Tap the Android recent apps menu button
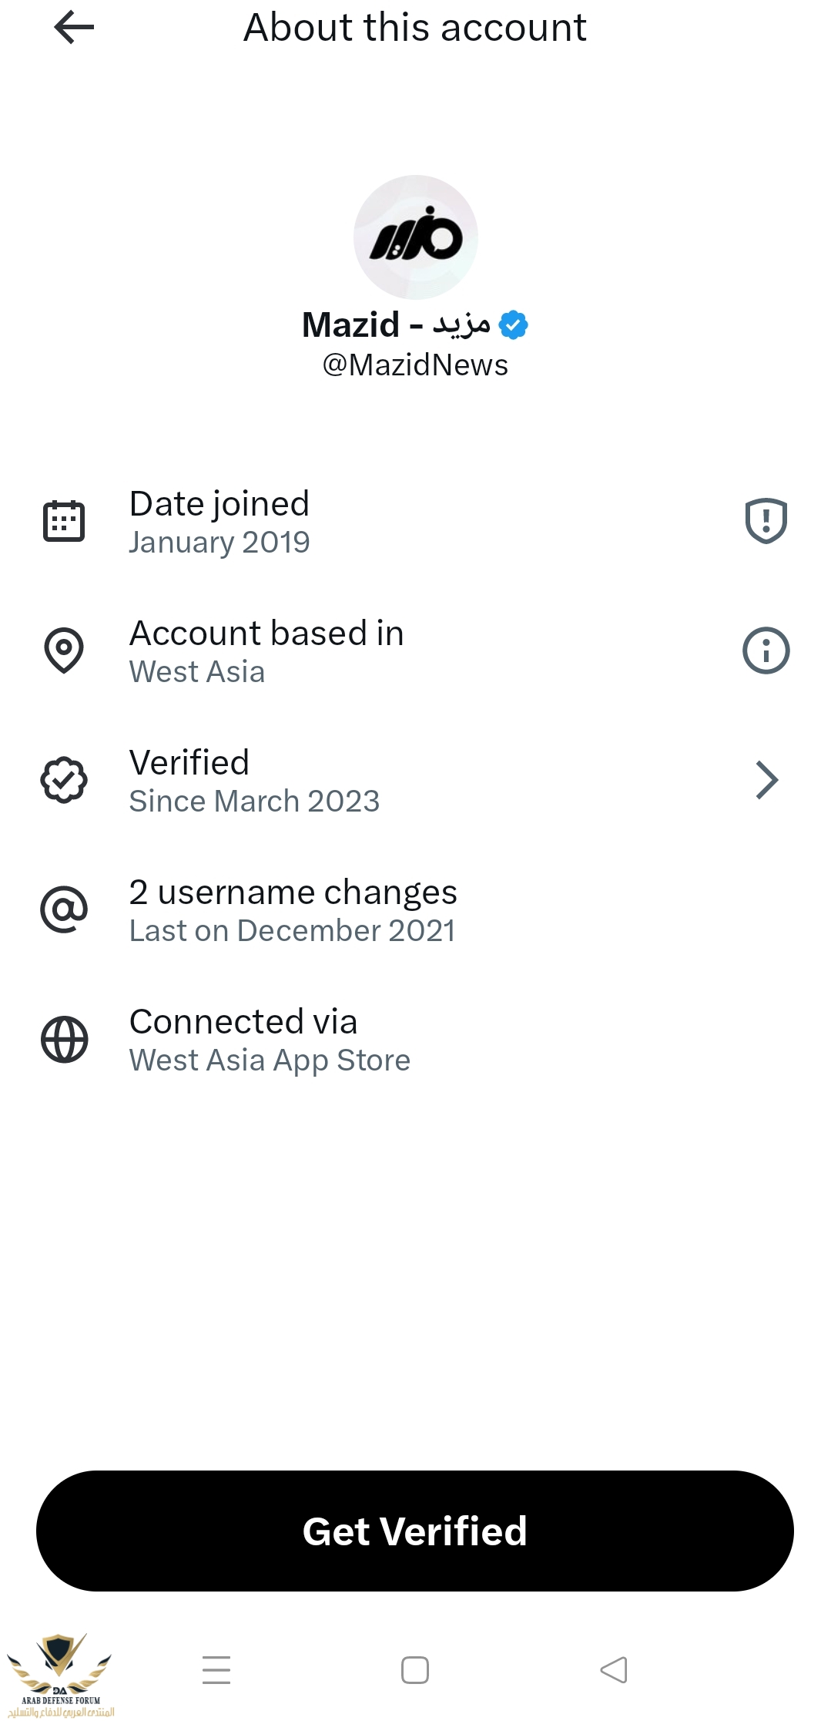Screen dimensions: 831x1721 point(216,1670)
